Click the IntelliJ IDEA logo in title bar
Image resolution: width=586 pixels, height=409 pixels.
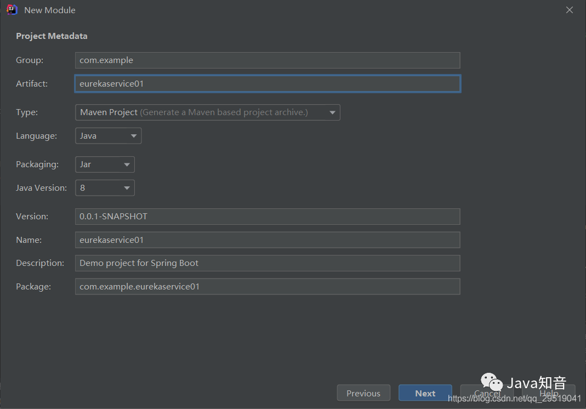click(12, 10)
